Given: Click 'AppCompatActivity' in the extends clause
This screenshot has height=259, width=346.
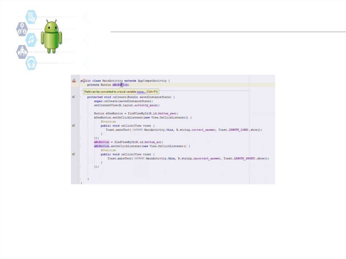Looking at the screenshot, I should (152, 81).
